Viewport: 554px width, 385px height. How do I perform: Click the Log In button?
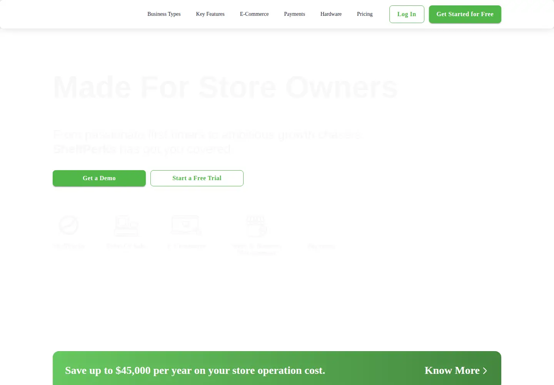pos(407,14)
